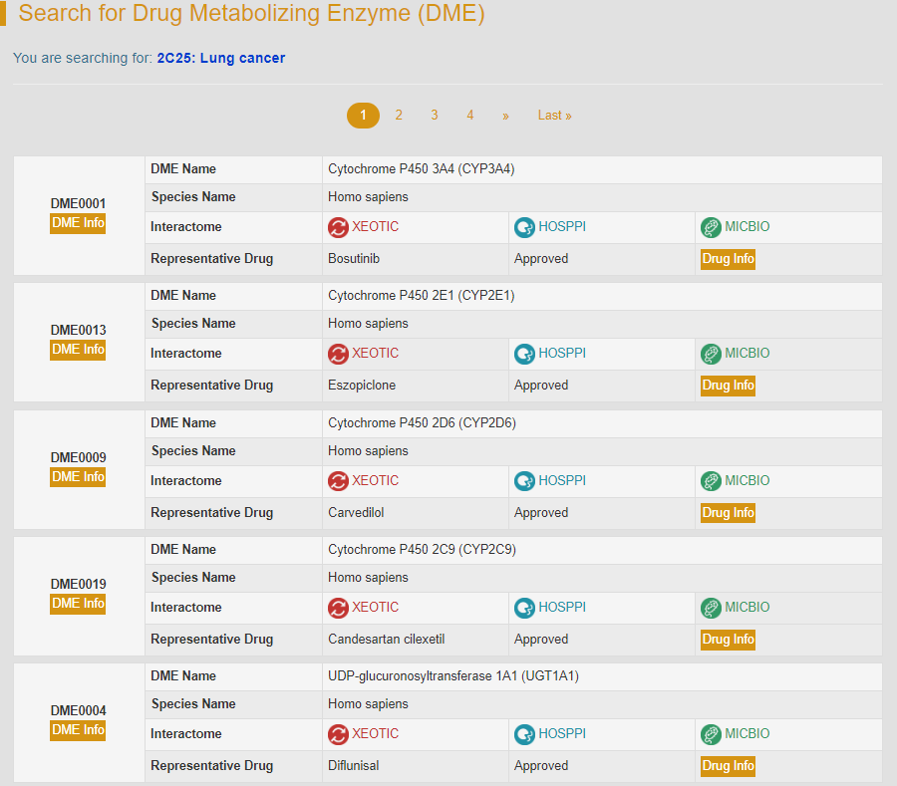897x786 pixels.
Task: Click the HOSPPI icon for CYP3A4
Action: pyautogui.click(x=524, y=227)
